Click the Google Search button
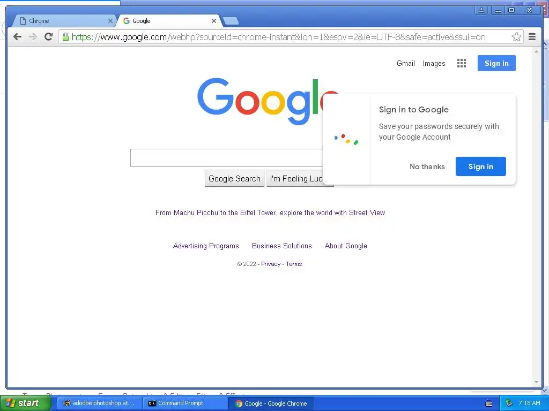 235,179
